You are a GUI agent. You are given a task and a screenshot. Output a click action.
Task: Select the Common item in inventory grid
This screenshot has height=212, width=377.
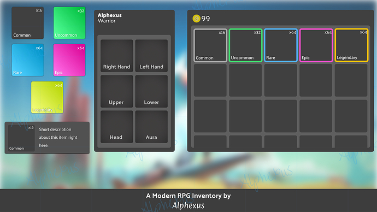coord(210,45)
